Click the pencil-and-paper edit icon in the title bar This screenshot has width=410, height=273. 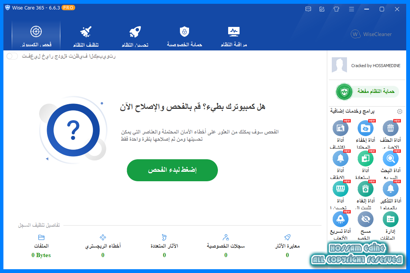pyautogui.click(x=322, y=9)
